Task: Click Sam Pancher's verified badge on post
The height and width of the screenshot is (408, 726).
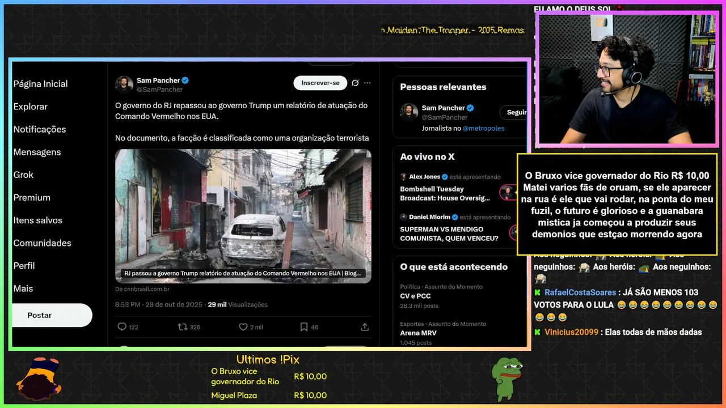Action: [185, 80]
